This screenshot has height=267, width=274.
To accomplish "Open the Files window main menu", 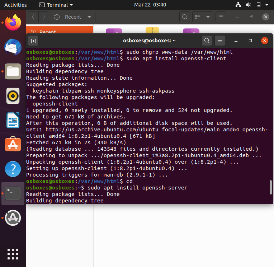I will click(221, 17).
